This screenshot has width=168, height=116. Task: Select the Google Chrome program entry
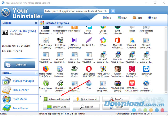pyautogui.click(x=103, y=30)
